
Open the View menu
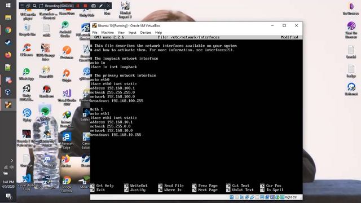(121, 33)
